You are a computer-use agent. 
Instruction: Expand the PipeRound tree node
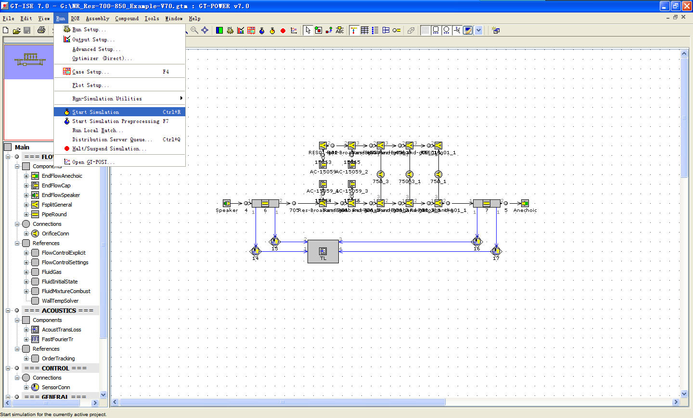(x=26, y=214)
